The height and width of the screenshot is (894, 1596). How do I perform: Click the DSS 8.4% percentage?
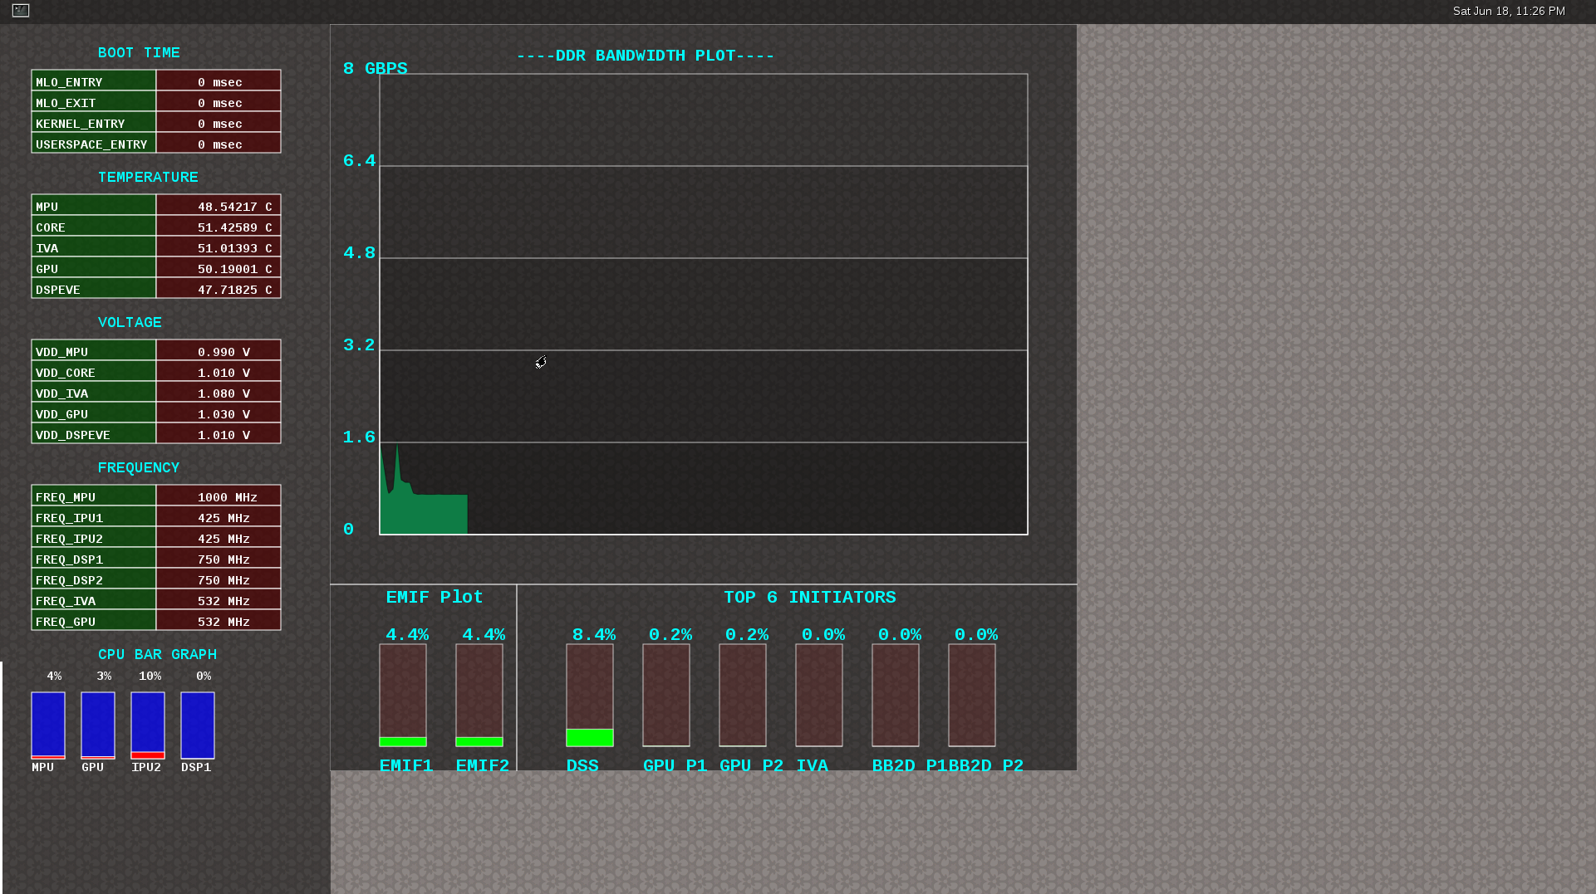click(x=594, y=634)
